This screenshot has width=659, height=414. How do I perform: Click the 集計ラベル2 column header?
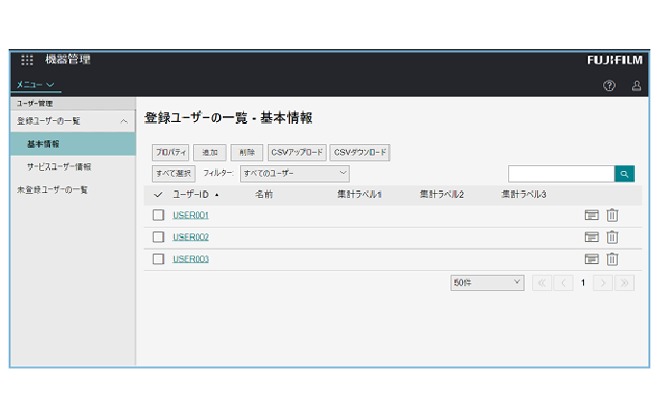[442, 195]
